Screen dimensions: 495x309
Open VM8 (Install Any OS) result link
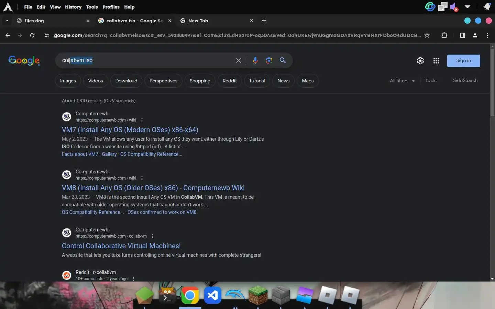(x=153, y=188)
